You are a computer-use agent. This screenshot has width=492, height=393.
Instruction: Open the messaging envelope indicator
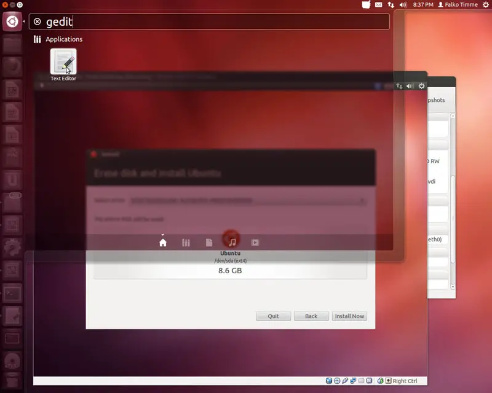click(378, 5)
